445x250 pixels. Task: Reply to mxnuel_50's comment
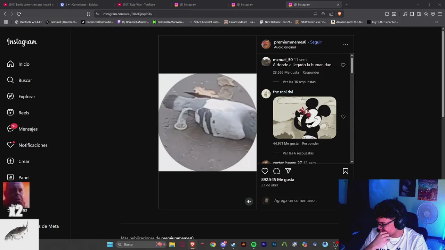pos(311,73)
